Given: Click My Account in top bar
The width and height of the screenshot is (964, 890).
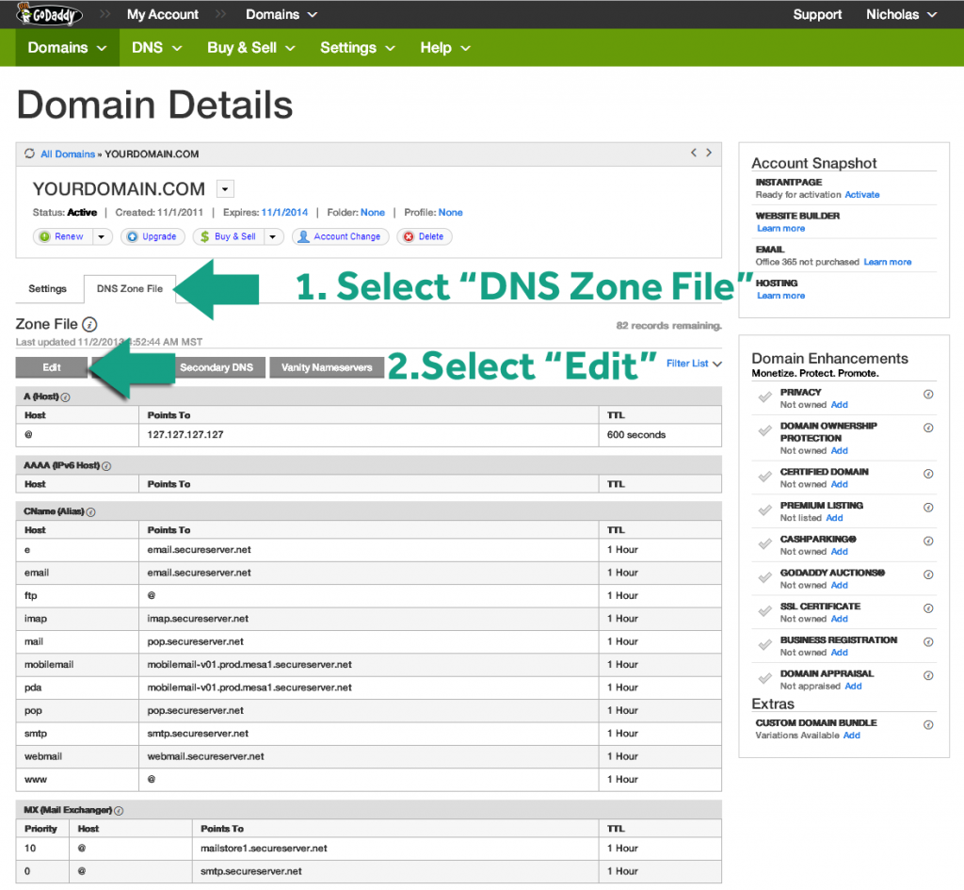Looking at the screenshot, I should click(162, 14).
